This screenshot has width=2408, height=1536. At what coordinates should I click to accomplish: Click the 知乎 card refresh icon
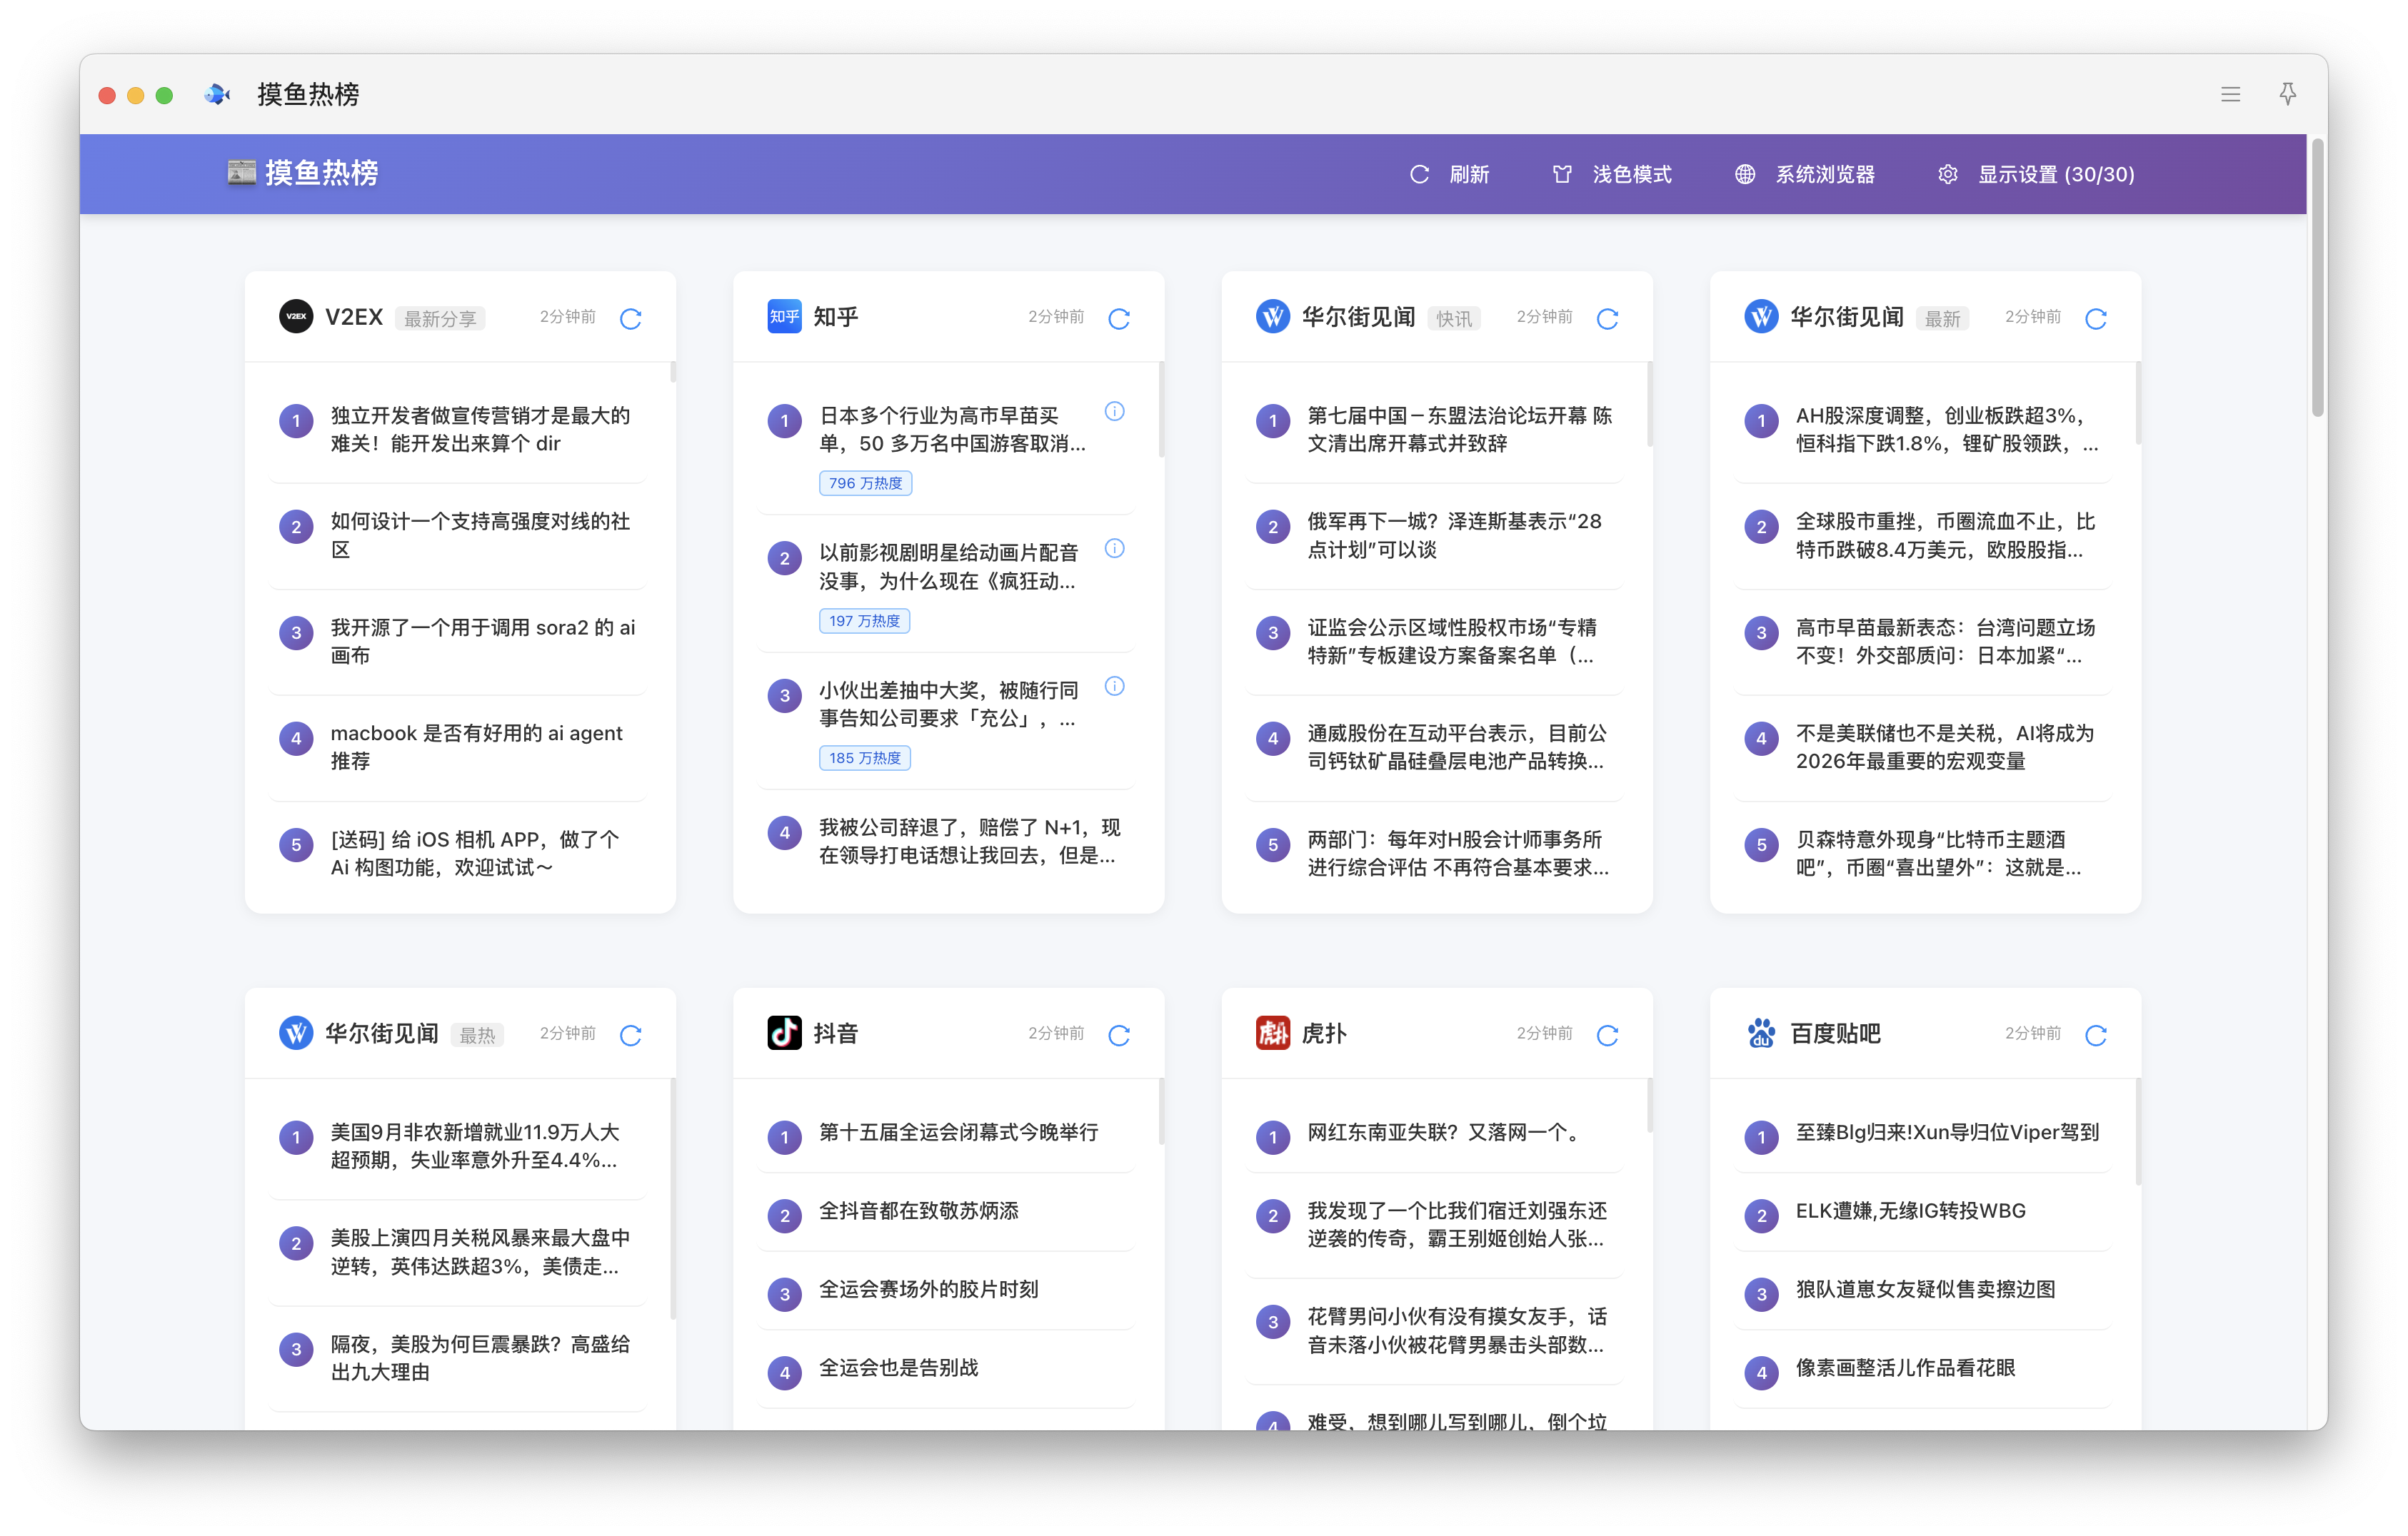[x=1118, y=319]
